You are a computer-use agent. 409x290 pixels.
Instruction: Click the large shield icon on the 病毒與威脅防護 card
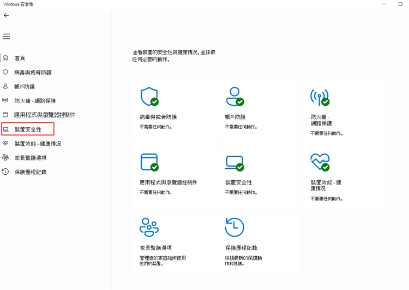149,97
